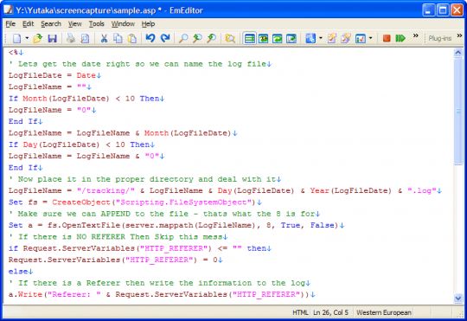This screenshot has width=467, height=321.
Task: Click the 'Set a = fs.OpenTextFile' line
Action: (176, 225)
